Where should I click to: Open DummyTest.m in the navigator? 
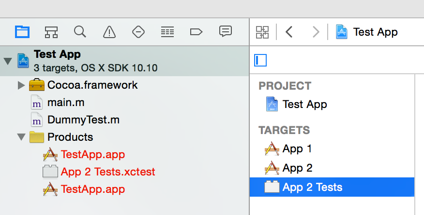(x=84, y=120)
